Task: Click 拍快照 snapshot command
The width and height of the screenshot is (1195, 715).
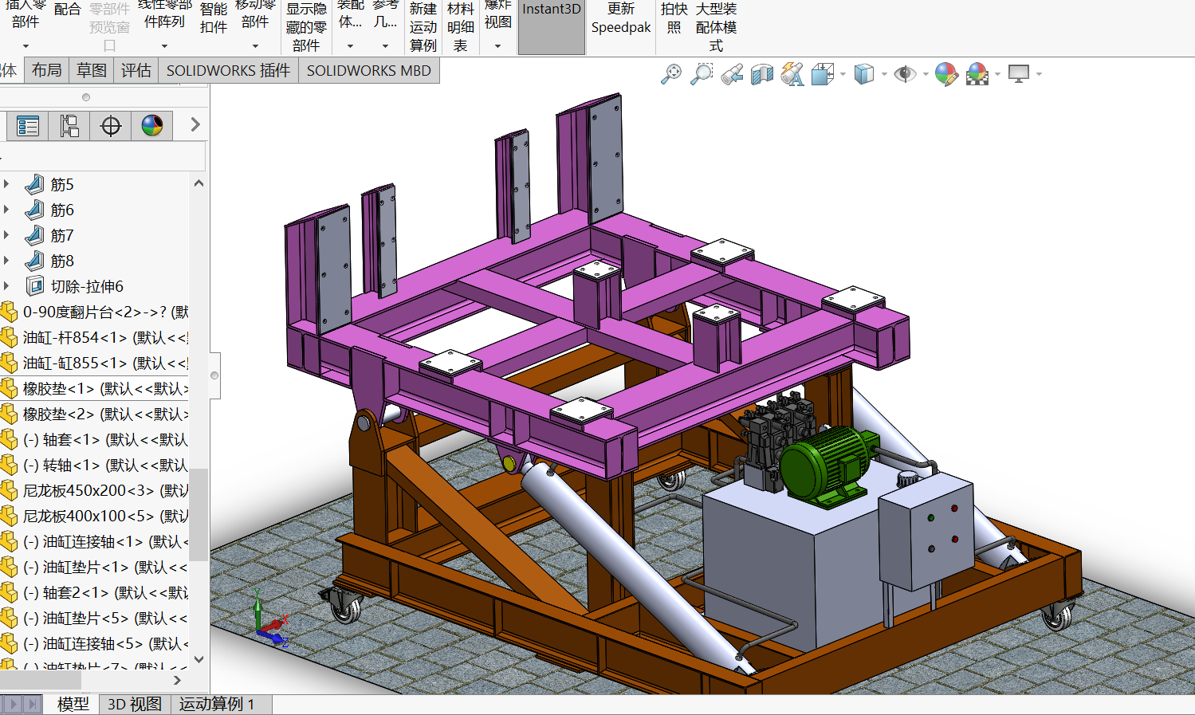Action: (674, 18)
